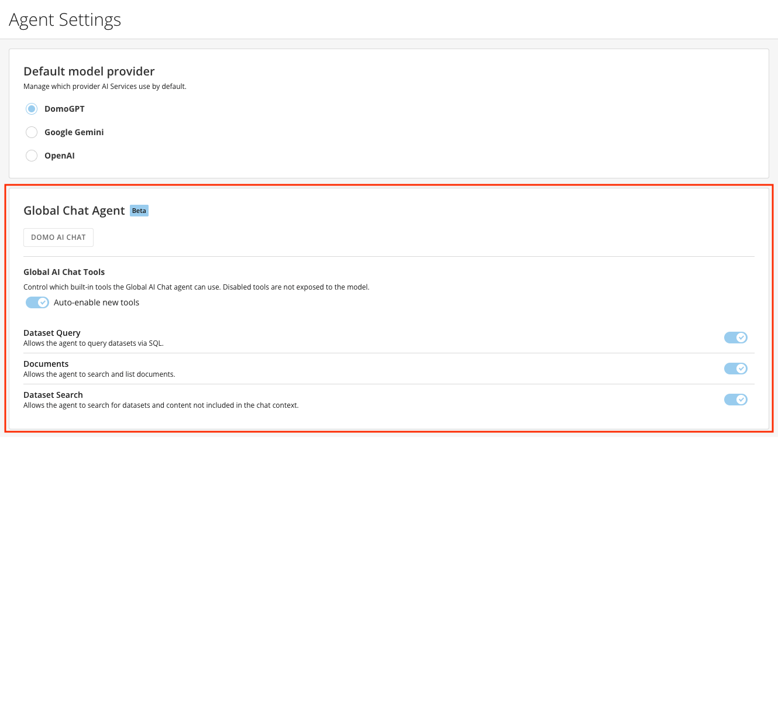The image size is (778, 702).
Task: Choose Google Gemini as default provider
Action: 32,132
